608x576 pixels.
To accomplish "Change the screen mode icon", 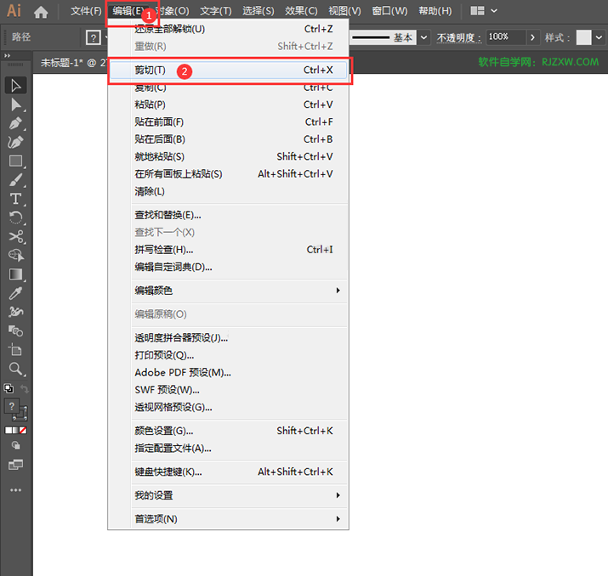I will point(15,465).
